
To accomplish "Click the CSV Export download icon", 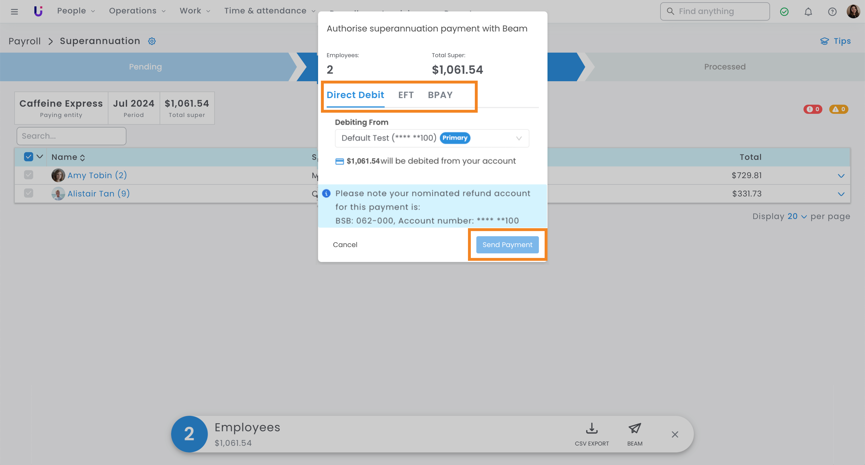I will click(592, 429).
